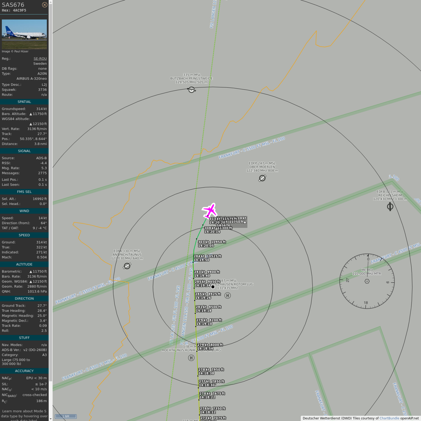Open the SE-ROU registration link
The image size is (421, 421).
click(x=40, y=58)
